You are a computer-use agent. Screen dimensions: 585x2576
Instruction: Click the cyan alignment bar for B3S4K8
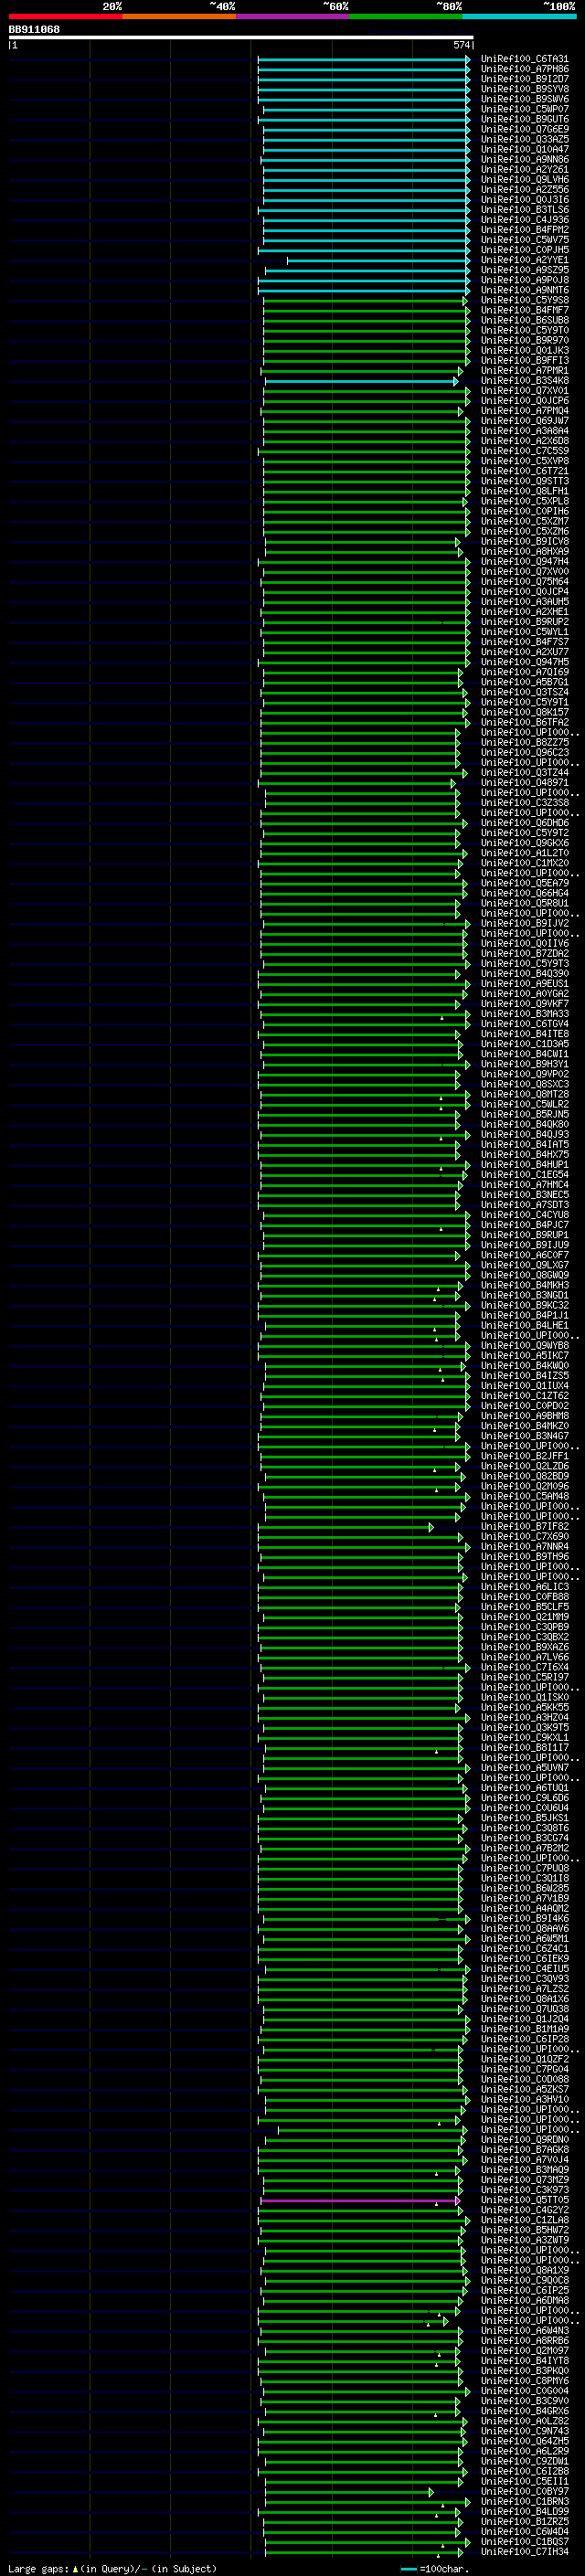click(361, 381)
